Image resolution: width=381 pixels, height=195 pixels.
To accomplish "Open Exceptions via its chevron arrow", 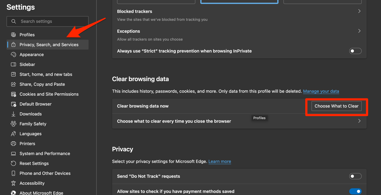I will point(359,31).
